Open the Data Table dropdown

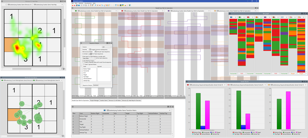coord(89,58)
